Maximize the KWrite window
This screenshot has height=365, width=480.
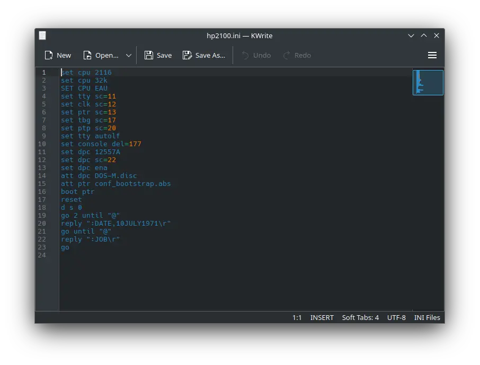click(424, 35)
